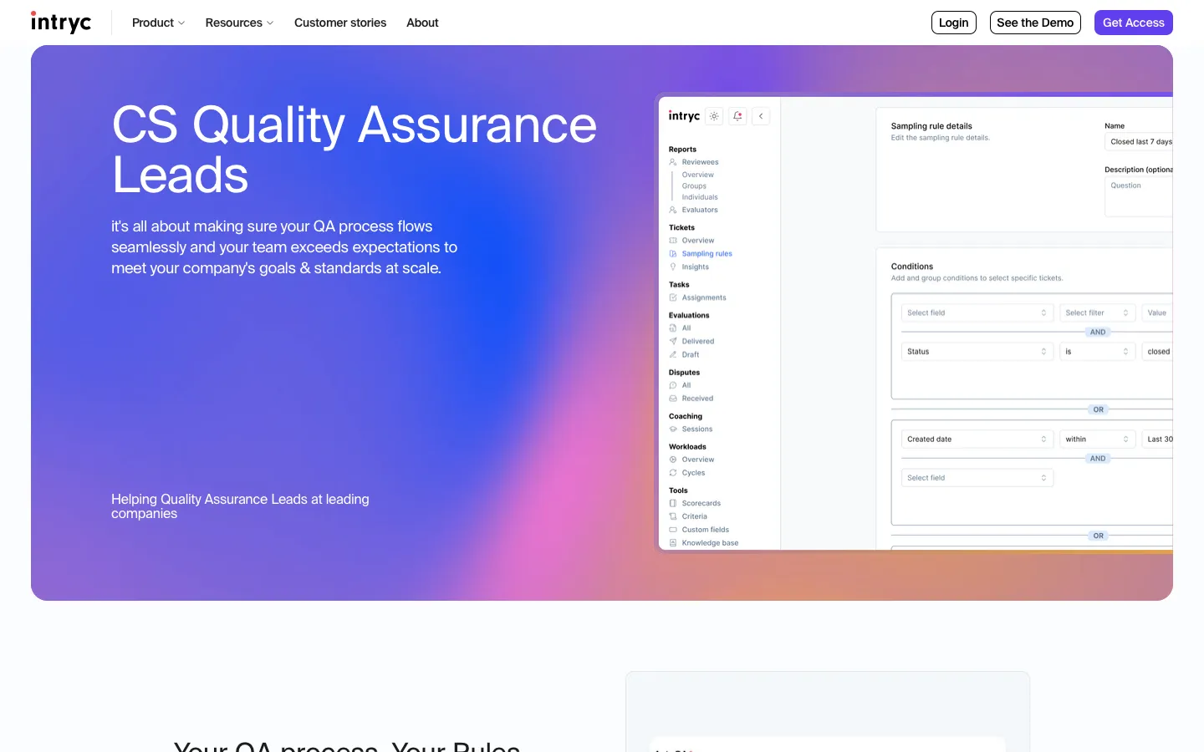
Task: Open the About page
Action: coord(422,23)
